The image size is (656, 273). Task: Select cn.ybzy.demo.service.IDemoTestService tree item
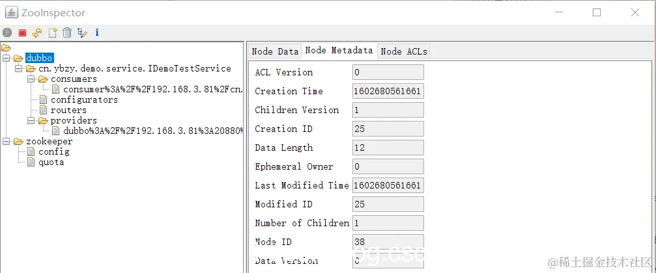pyautogui.click(x=135, y=68)
